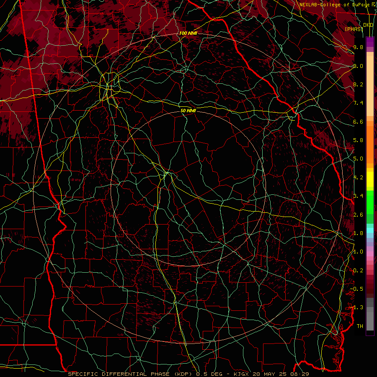The width and height of the screenshot is (377, 377).
Task: Click the "TH" threshold label on the scale
Action: [360, 326]
